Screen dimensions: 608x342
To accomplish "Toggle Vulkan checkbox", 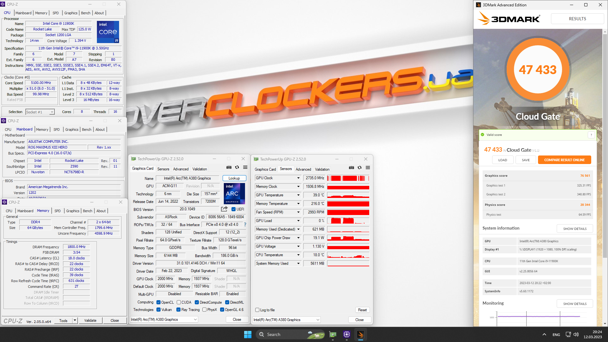I will click(x=158, y=310).
